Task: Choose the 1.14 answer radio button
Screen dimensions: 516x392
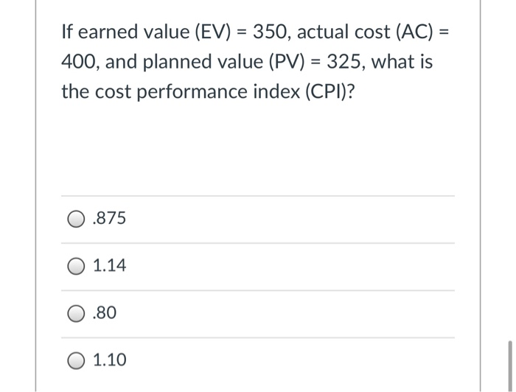Action: pyautogui.click(x=76, y=267)
